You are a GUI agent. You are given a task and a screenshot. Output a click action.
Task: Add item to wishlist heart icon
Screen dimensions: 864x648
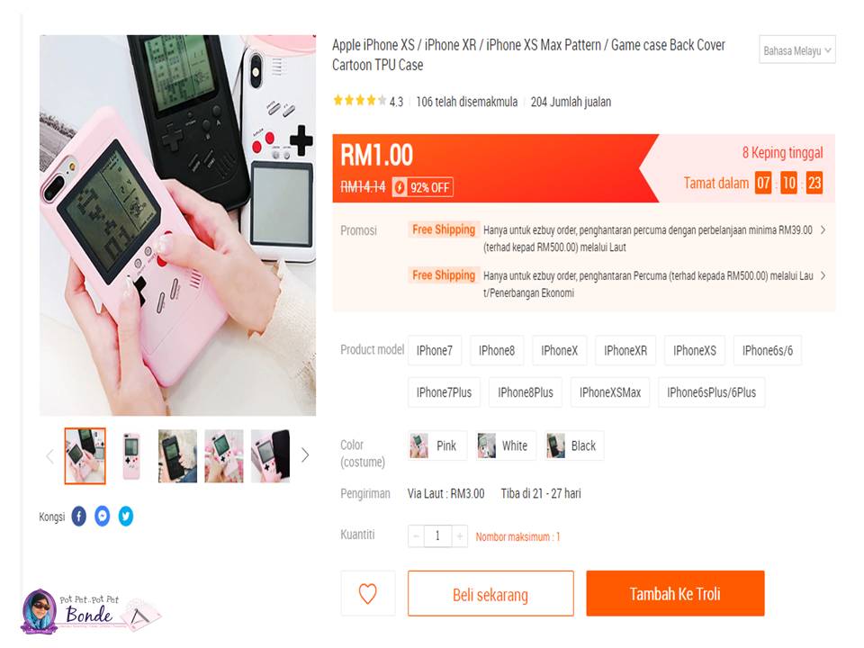point(368,593)
